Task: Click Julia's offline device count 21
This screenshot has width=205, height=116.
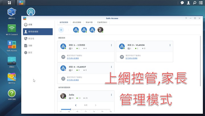Action: [85, 98]
